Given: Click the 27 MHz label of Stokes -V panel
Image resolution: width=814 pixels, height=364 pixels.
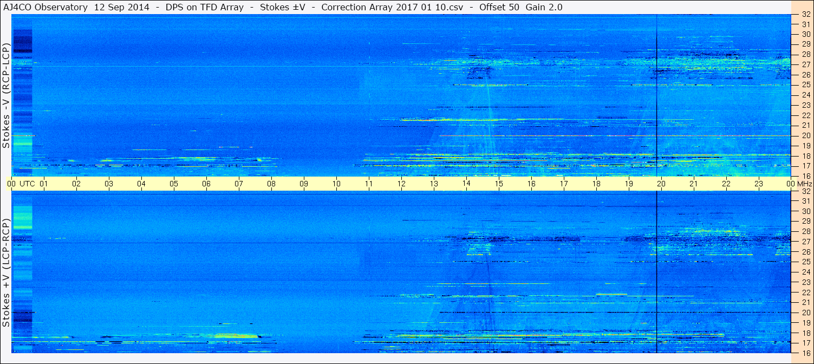Looking at the screenshot, I should 806,64.
